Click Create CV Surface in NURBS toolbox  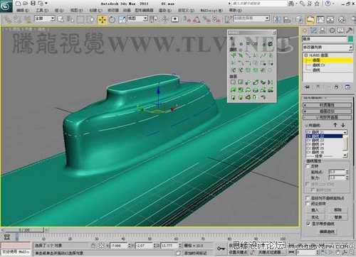point(234,82)
